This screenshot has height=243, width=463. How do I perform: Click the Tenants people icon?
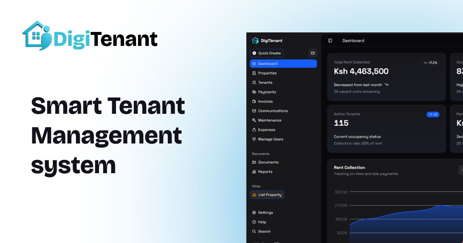tap(254, 83)
